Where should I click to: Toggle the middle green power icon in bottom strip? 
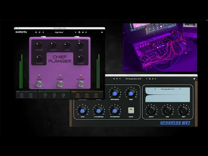click(54, 95)
